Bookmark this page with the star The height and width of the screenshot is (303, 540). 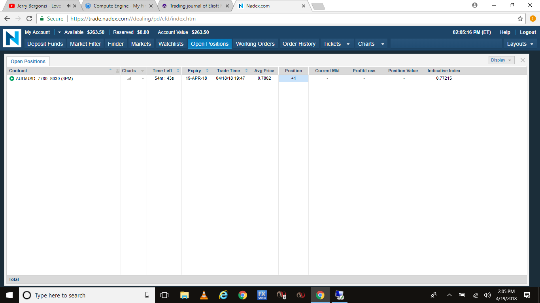pyautogui.click(x=520, y=19)
